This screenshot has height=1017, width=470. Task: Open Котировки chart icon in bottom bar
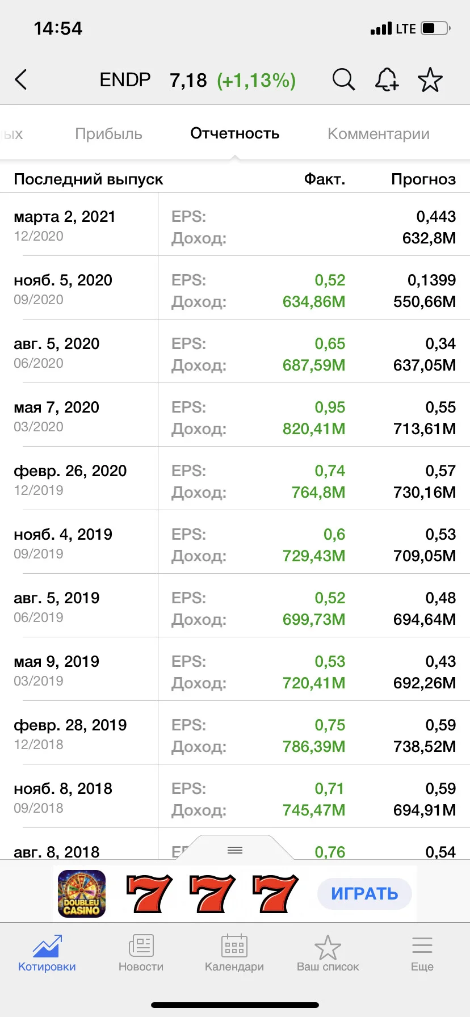tap(47, 947)
